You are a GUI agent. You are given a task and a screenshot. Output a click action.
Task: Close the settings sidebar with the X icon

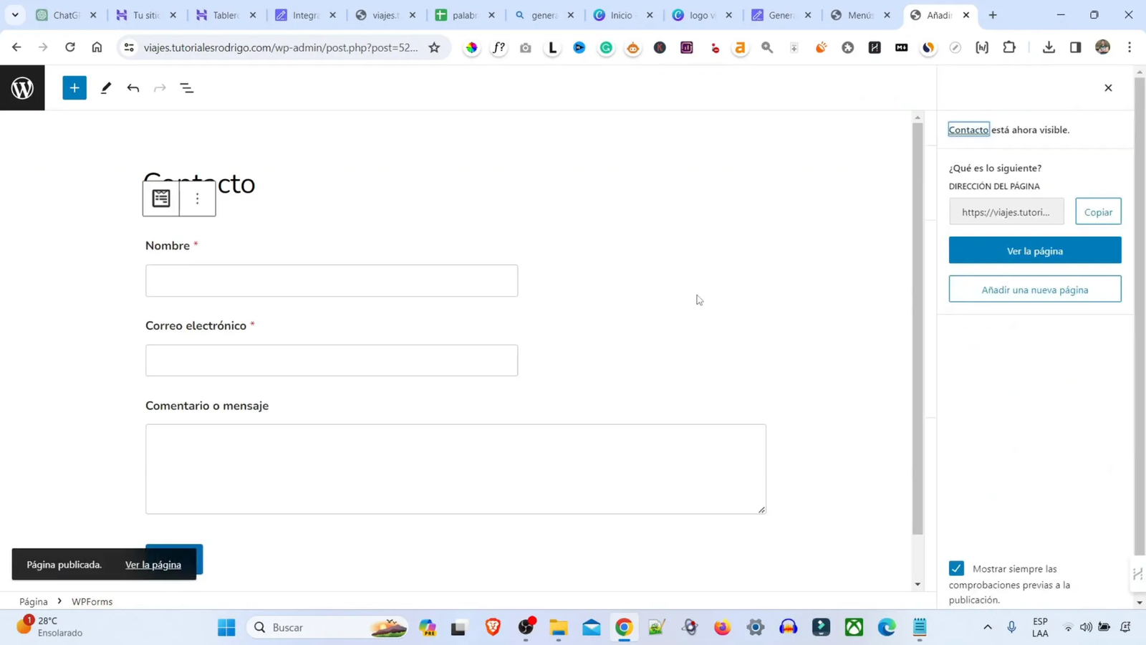(1108, 87)
